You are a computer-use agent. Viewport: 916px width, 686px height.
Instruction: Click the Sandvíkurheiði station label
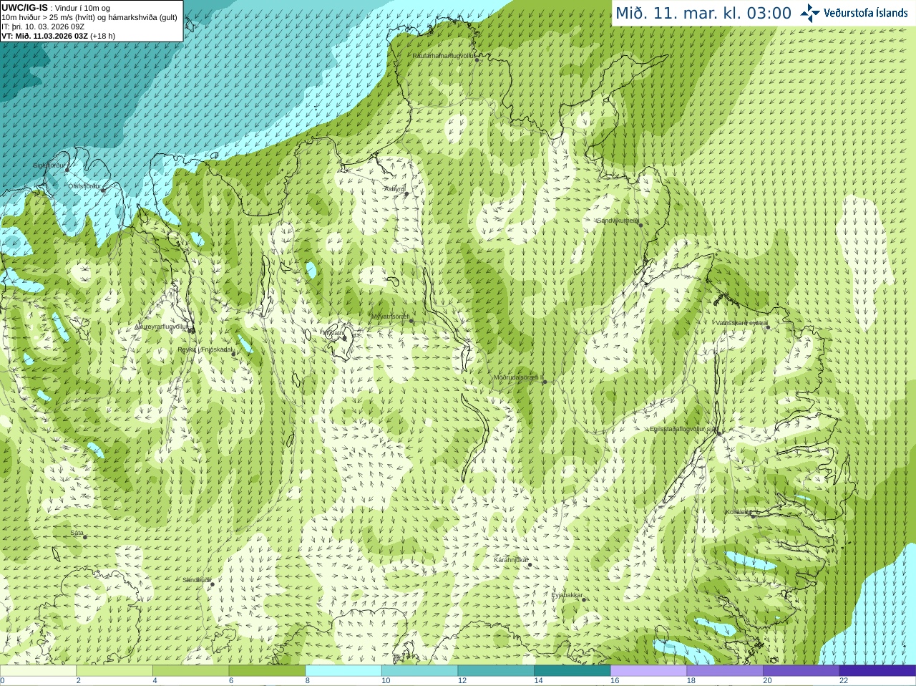[x=618, y=221]
